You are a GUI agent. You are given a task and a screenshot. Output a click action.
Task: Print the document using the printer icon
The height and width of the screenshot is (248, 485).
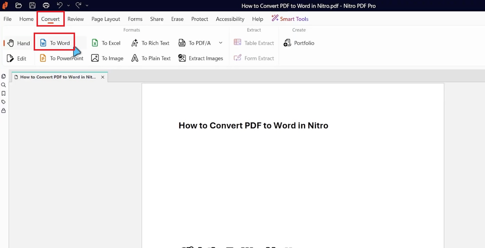point(46,5)
